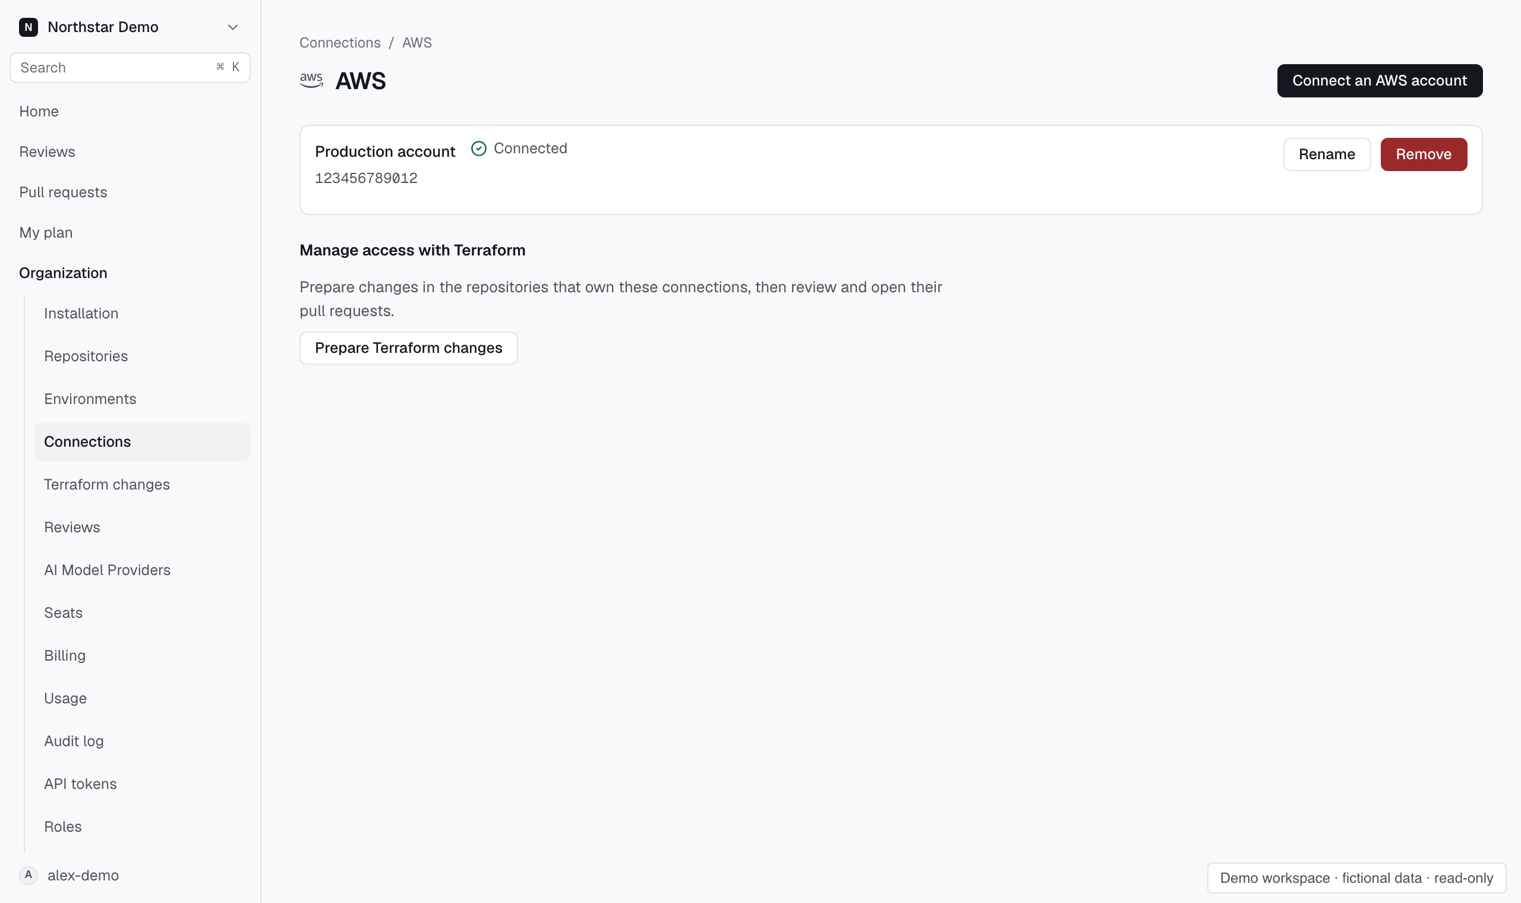The width and height of the screenshot is (1521, 903).
Task: Click Prepare Terraform changes button
Action: coord(408,348)
